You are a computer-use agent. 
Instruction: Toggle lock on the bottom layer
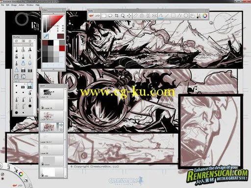42,175
